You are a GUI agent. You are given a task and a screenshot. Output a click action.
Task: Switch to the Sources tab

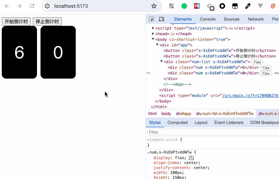click(x=231, y=19)
